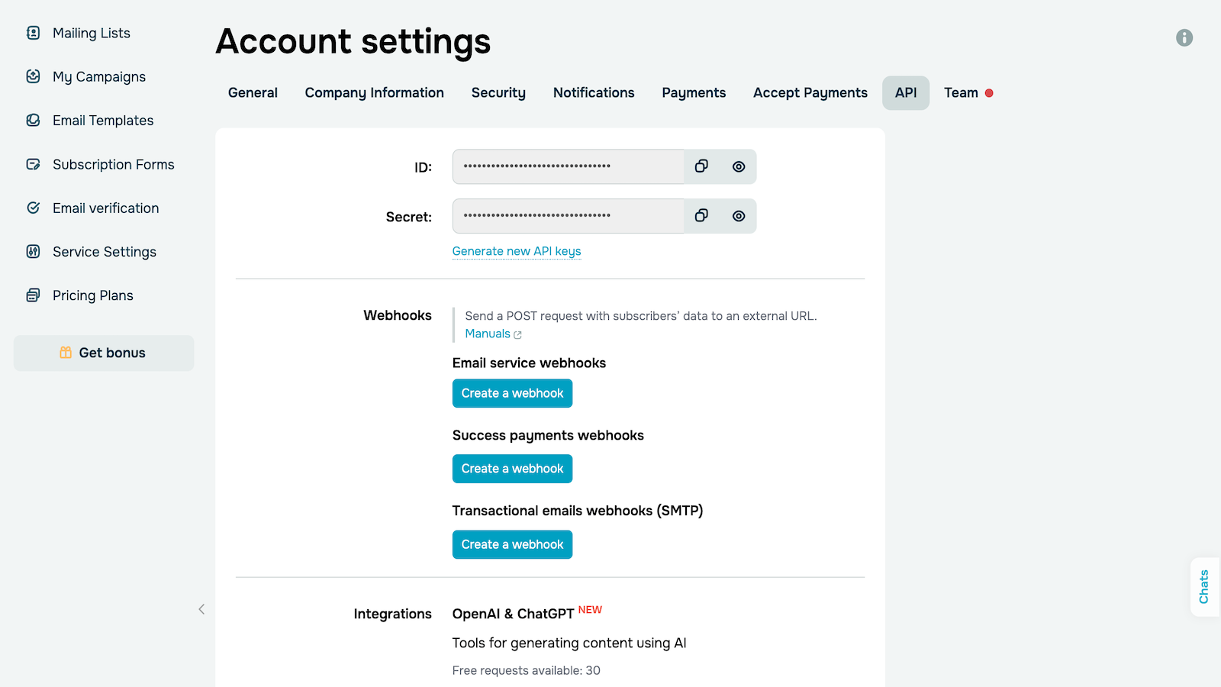Click inside the Secret input field

point(568,216)
